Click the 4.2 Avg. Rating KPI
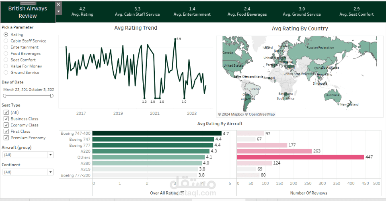This screenshot has height=201, width=386. [x=82, y=12]
